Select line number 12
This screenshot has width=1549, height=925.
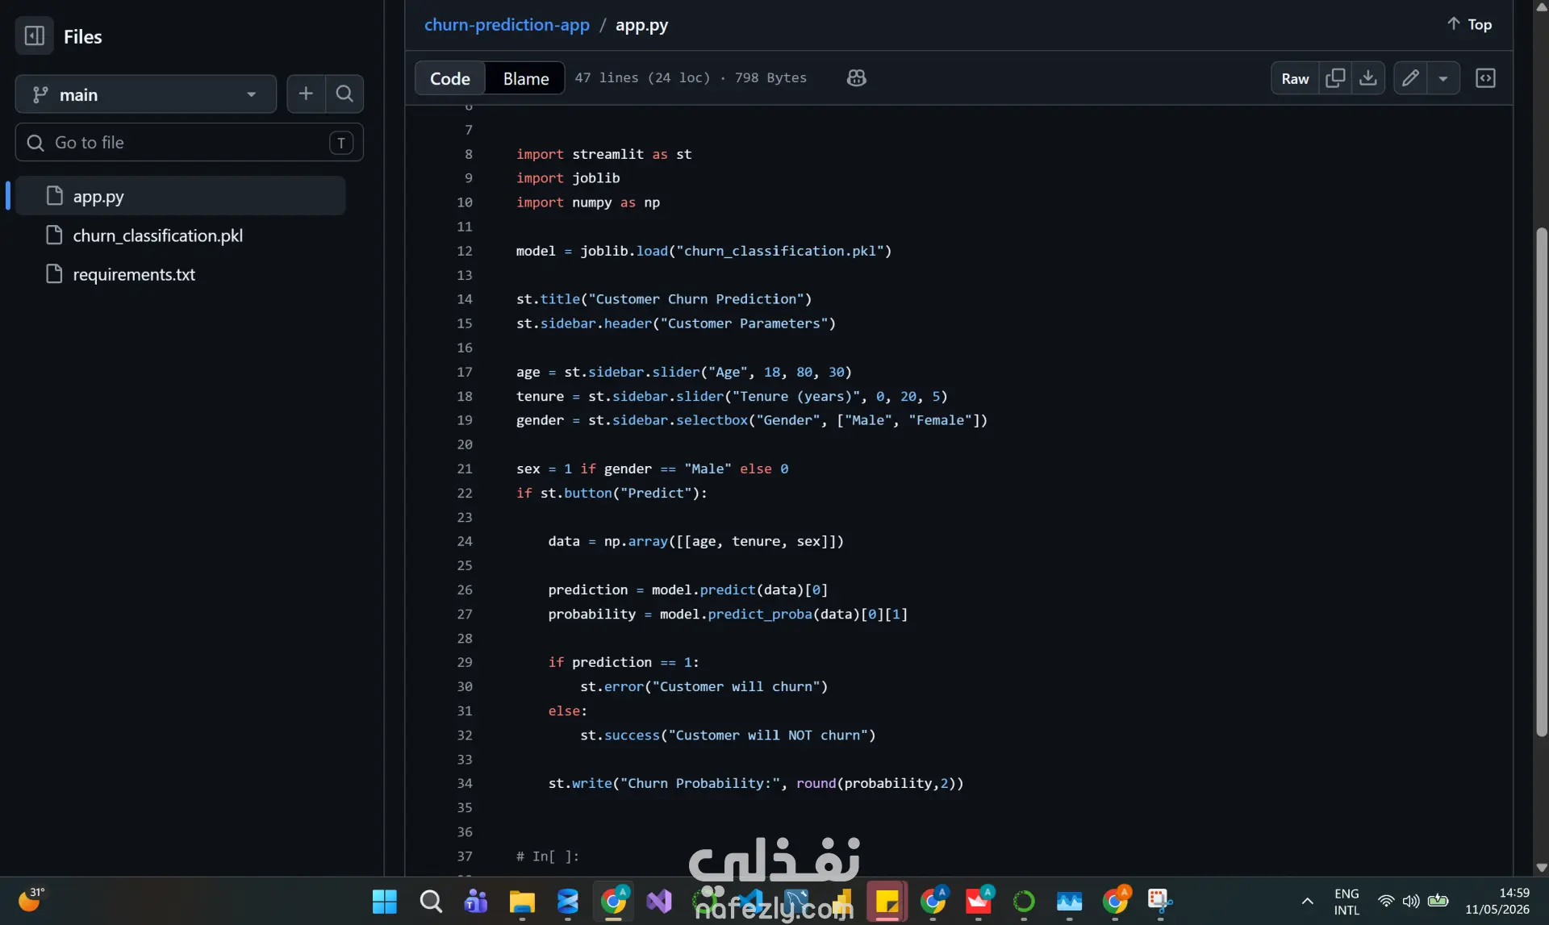(465, 251)
